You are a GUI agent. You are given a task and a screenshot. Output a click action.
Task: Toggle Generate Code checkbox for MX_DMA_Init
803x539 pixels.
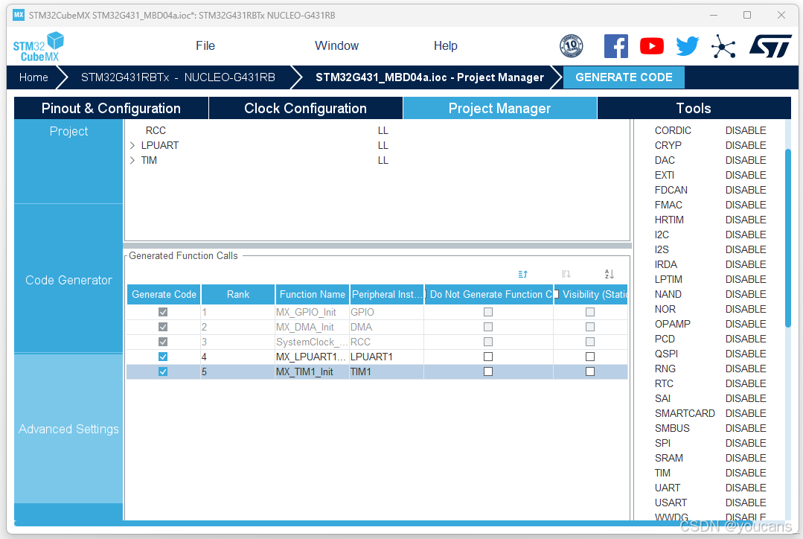[163, 327]
